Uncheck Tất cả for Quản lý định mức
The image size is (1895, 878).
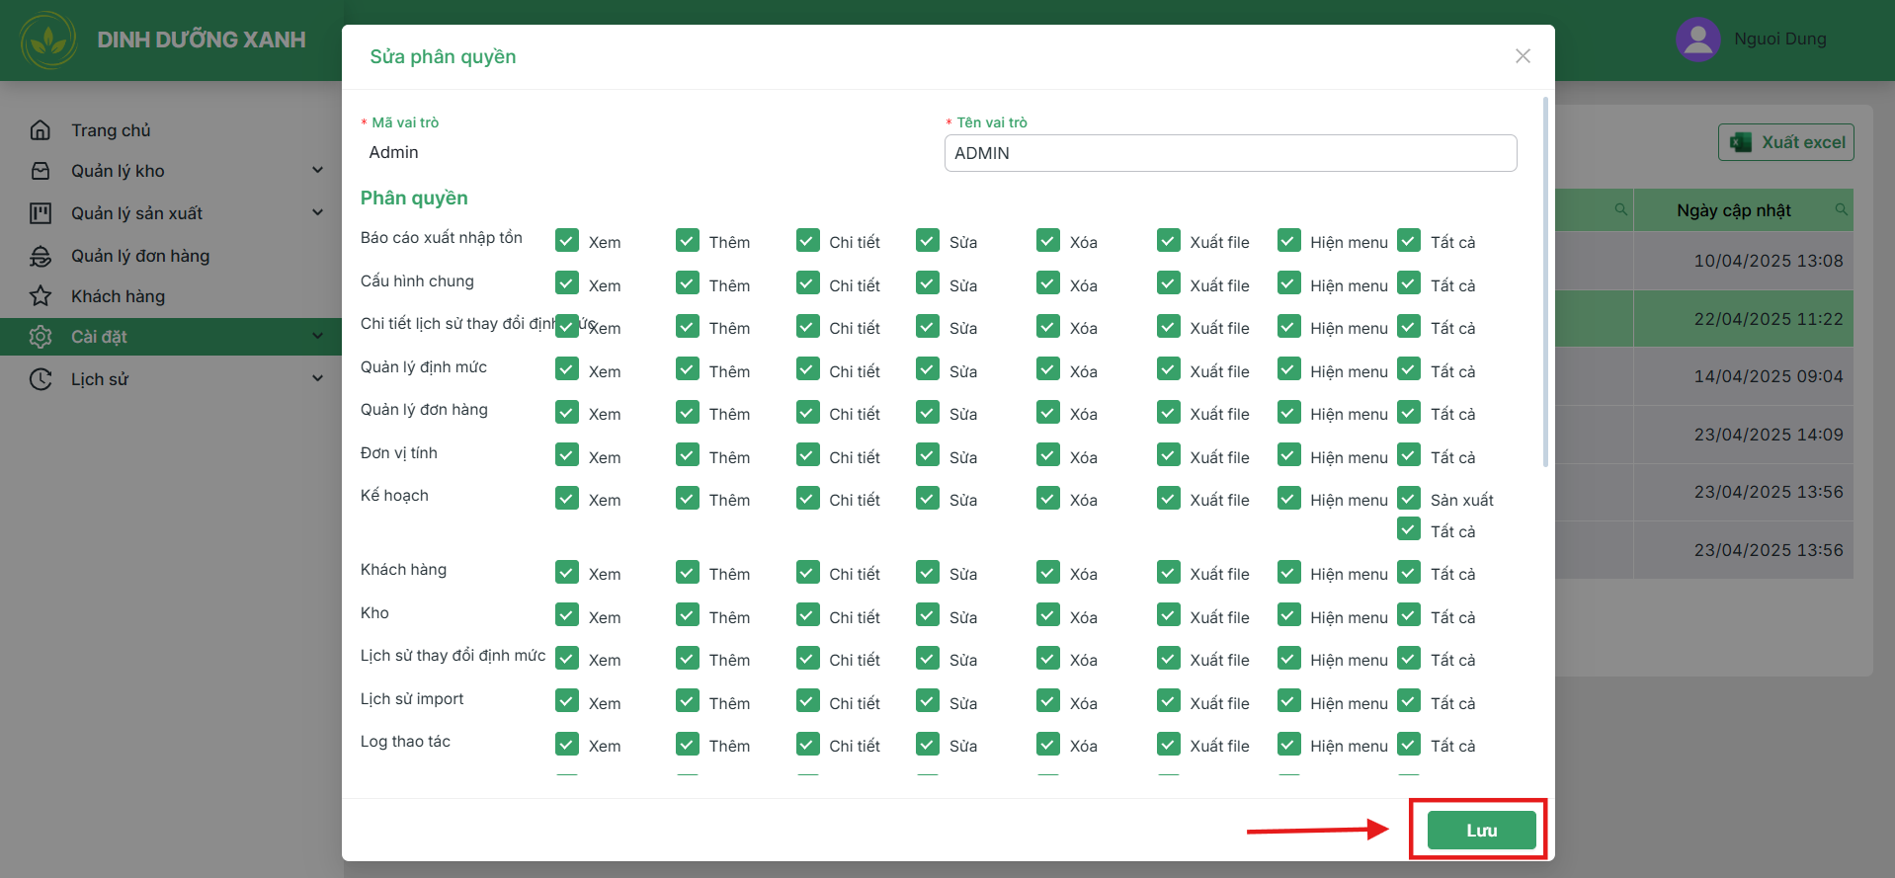[x=1409, y=370]
